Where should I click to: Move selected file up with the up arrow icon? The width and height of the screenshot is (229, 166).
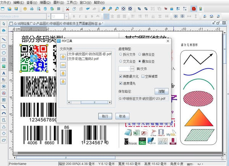[x=63, y=73]
